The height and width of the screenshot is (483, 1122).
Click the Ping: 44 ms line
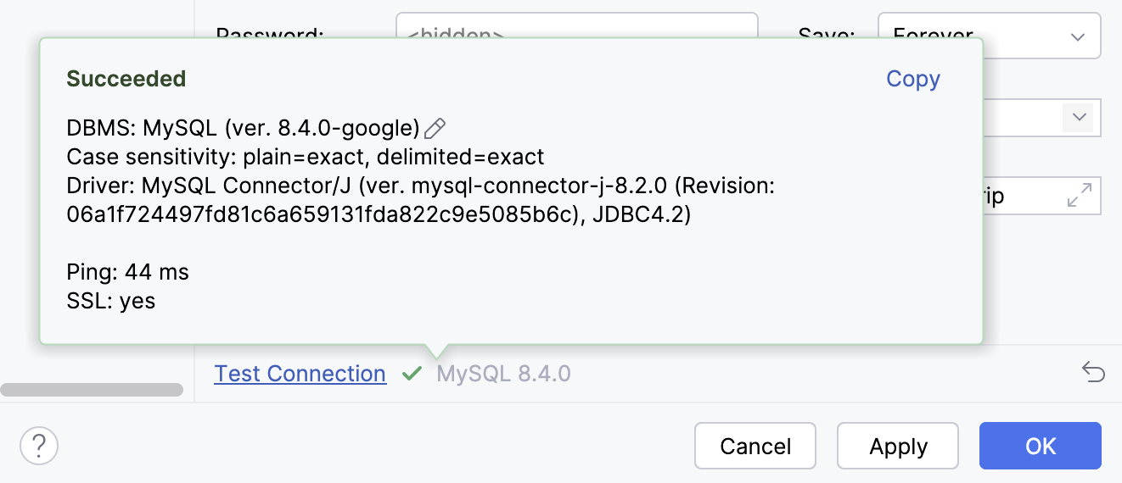(x=128, y=272)
